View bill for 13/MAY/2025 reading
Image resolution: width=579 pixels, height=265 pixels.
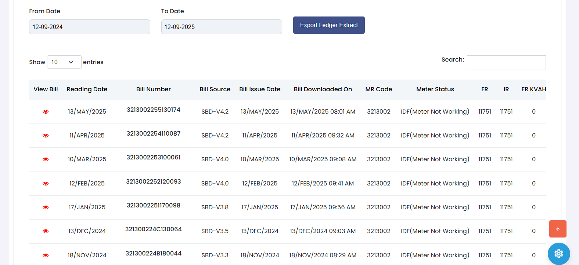[x=46, y=111]
